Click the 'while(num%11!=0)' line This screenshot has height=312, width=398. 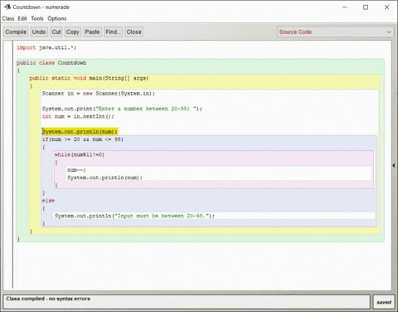[80, 154]
